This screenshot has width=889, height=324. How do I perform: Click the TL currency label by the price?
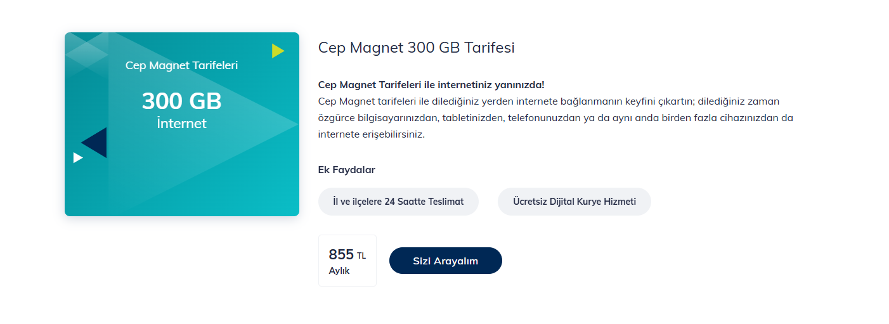361,256
